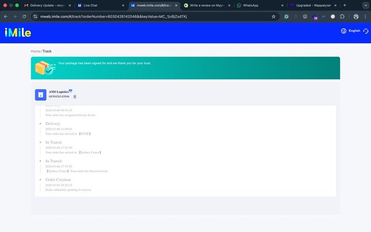Go back in browser history
The height and width of the screenshot is (232, 371).
tap(6, 16)
